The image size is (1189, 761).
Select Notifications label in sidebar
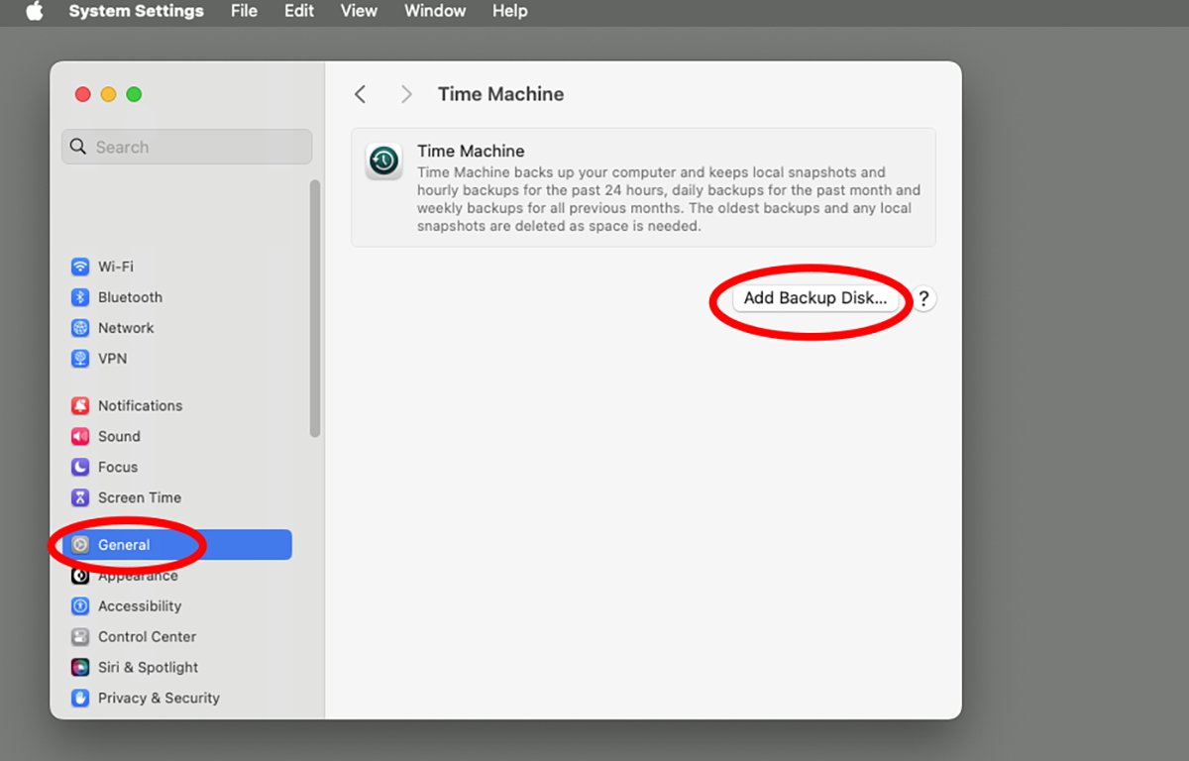coord(141,405)
